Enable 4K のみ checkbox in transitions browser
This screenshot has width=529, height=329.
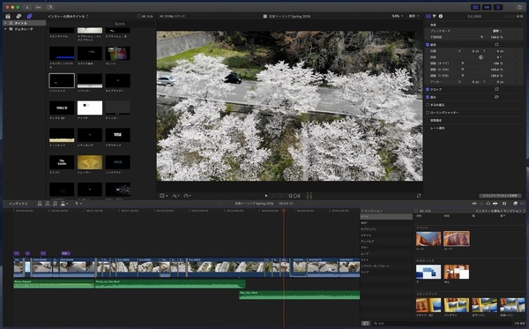(416, 211)
